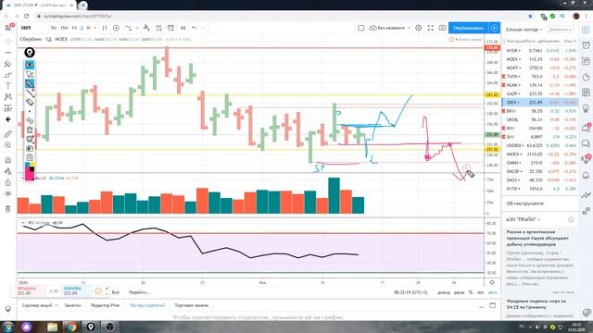Select the GAZP row in watchlist

540,93
